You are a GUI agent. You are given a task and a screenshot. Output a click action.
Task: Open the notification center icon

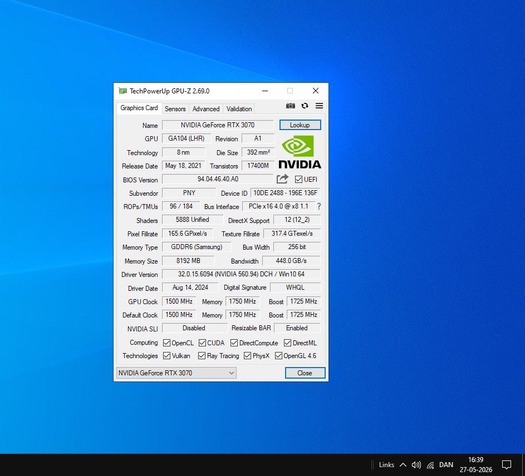pyautogui.click(x=506, y=465)
